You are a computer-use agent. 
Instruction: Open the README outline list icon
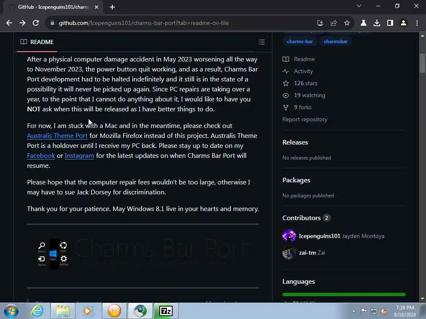262,42
